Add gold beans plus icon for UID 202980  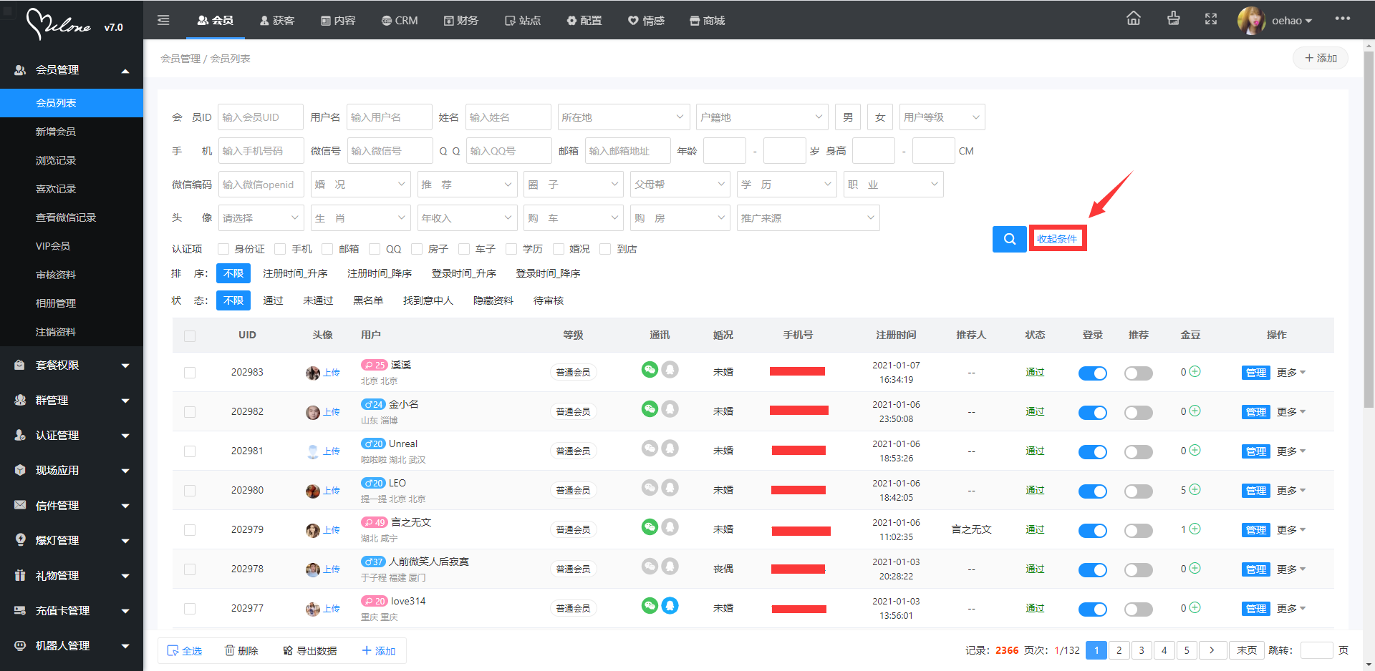pos(1195,490)
